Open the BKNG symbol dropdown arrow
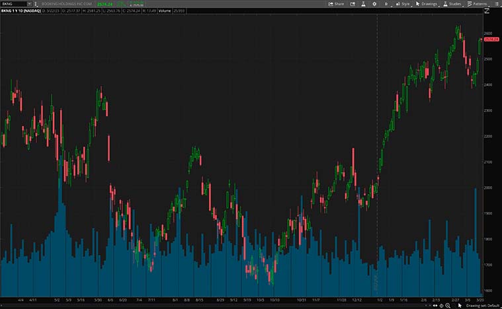 (29, 4)
